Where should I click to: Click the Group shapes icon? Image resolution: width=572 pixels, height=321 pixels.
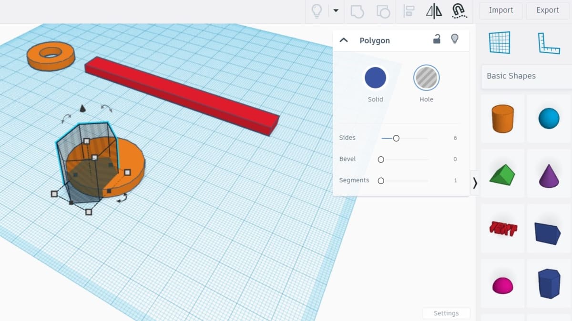pyautogui.click(x=357, y=11)
